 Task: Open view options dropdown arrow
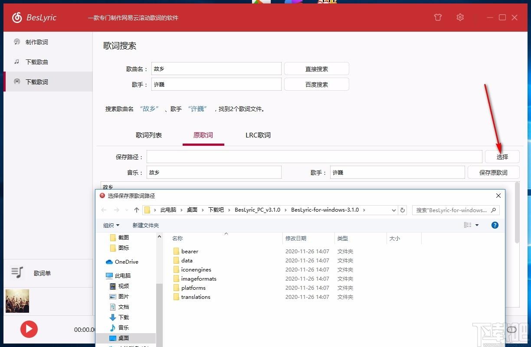[x=477, y=225]
